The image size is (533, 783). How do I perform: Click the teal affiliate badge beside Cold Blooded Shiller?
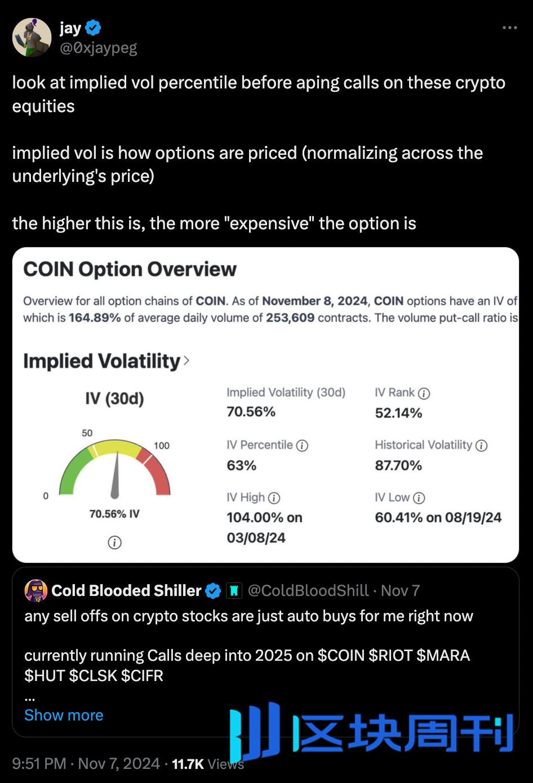click(233, 590)
